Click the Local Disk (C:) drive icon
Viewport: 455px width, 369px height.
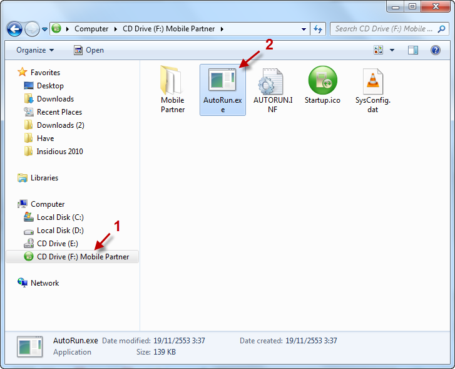coord(28,217)
